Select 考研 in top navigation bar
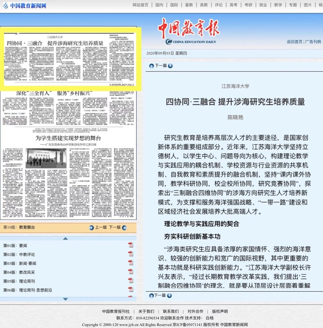The image size is (323, 328). (x=249, y=5)
